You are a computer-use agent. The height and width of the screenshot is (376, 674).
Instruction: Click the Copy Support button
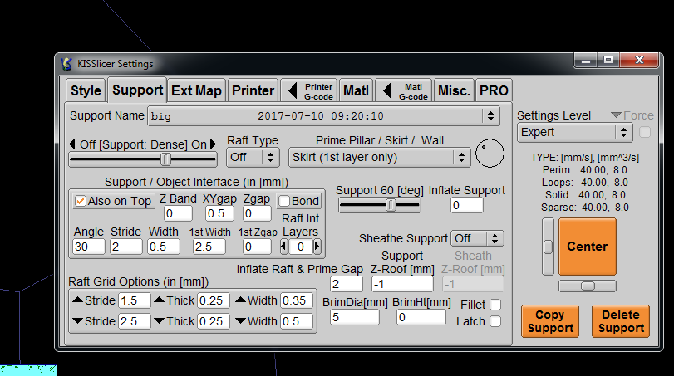[550, 321]
